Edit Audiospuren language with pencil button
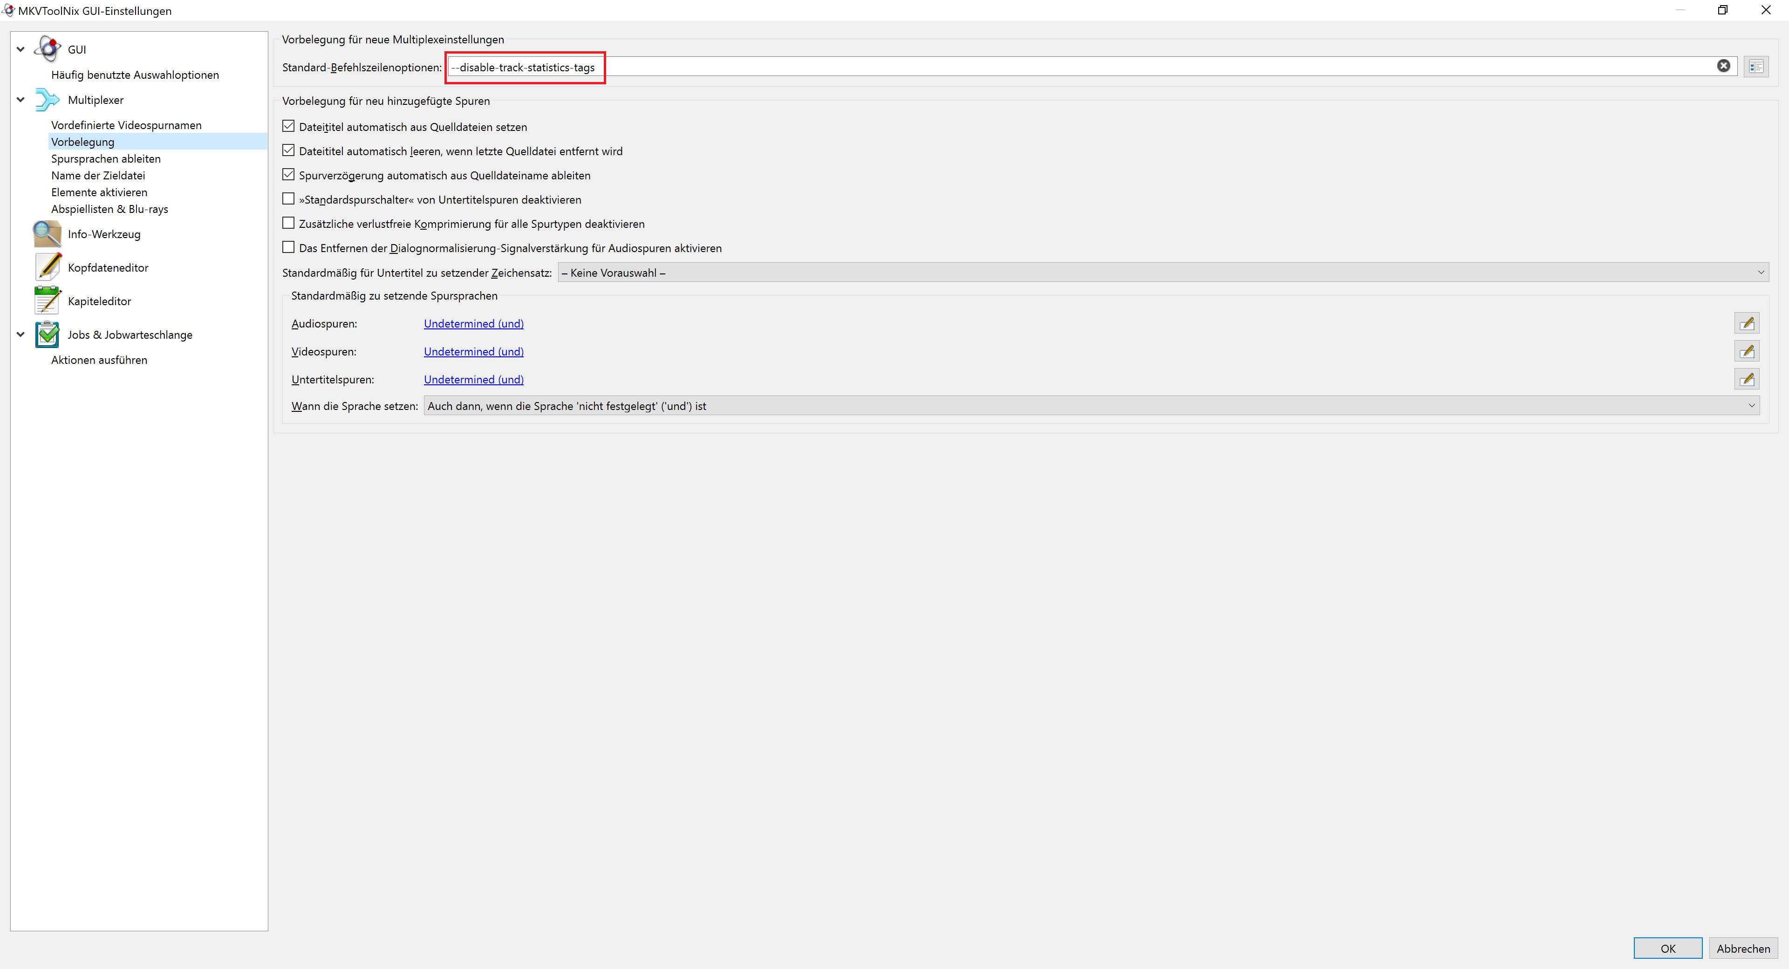The width and height of the screenshot is (1789, 969). [x=1747, y=324]
